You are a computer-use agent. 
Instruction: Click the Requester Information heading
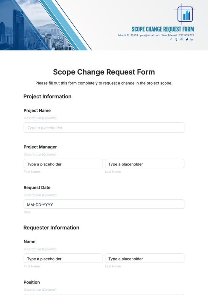click(51, 227)
